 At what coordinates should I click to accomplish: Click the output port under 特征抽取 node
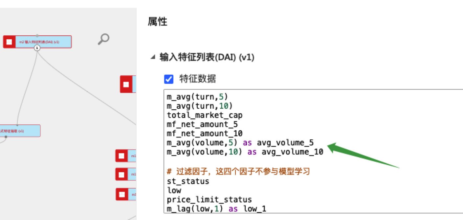tap(6, 137)
